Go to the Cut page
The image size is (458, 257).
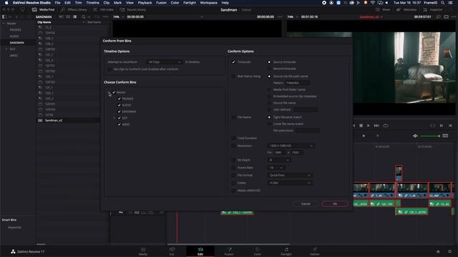point(172,251)
